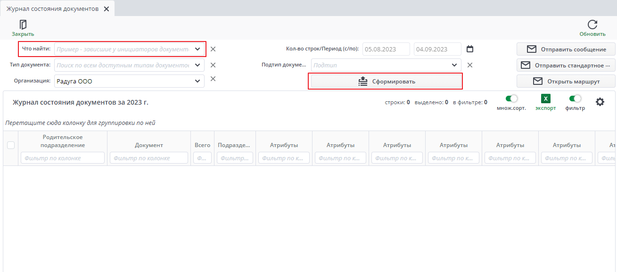Clear the Подтип документа field with X
Image resolution: width=617 pixels, height=272 pixels.
pyautogui.click(x=469, y=65)
